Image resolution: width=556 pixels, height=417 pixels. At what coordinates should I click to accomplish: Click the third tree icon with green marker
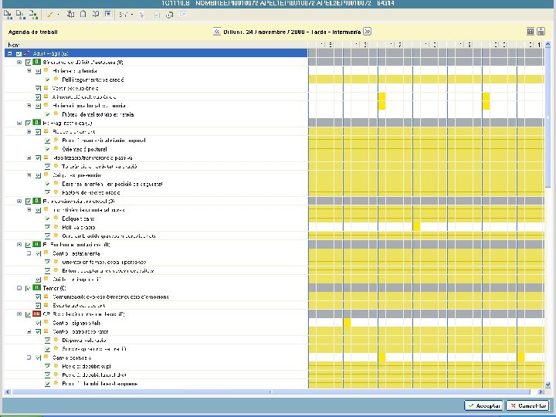33,15
